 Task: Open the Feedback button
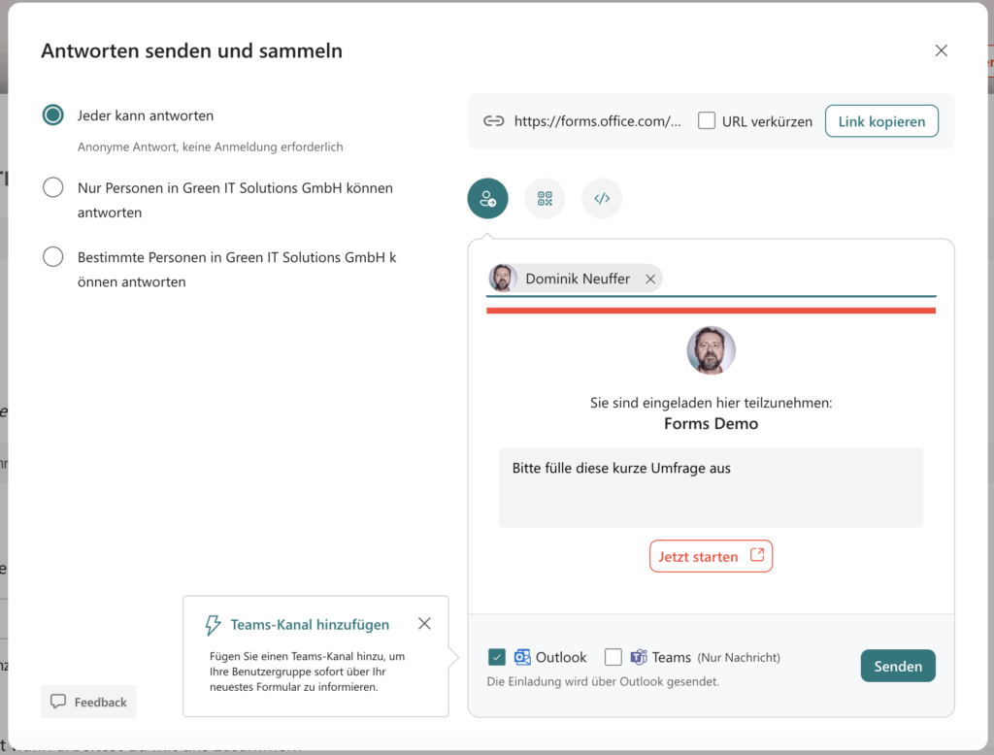pyautogui.click(x=88, y=702)
